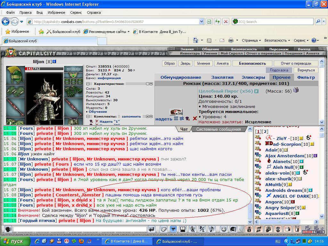Screen dimensions: 328x246
Task: Open private message icon beside Ajax Amsterdam
Action: tap(258, 155)
